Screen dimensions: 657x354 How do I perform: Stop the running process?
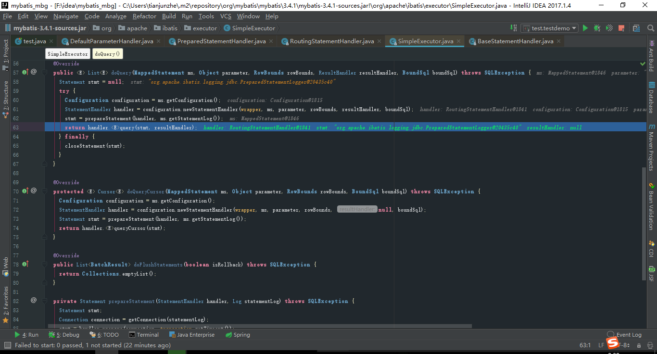pyautogui.click(x=620, y=28)
